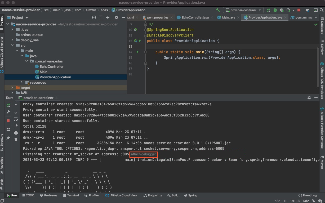Toggle scroll to end in console

(x=16, y=126)
